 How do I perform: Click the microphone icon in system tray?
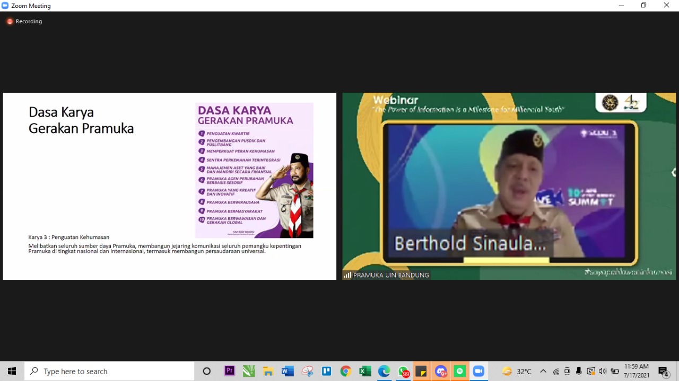click(579, 371)
